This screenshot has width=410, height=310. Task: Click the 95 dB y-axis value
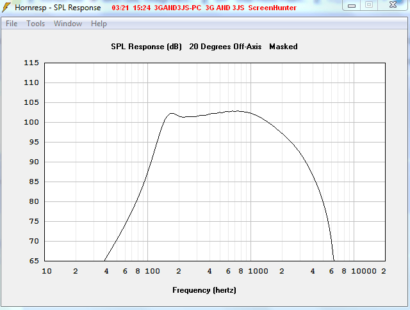34,142
